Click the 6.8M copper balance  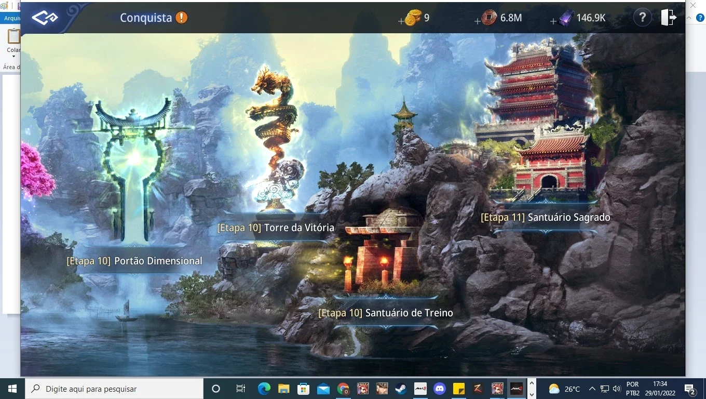(511, 18)
